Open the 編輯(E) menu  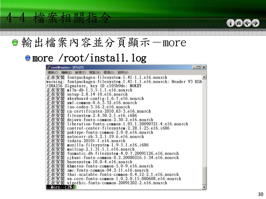click(x=66, y=73)
